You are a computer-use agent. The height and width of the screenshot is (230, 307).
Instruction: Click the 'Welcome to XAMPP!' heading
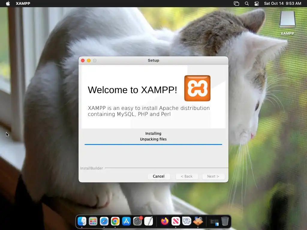(x=132, y=90)
